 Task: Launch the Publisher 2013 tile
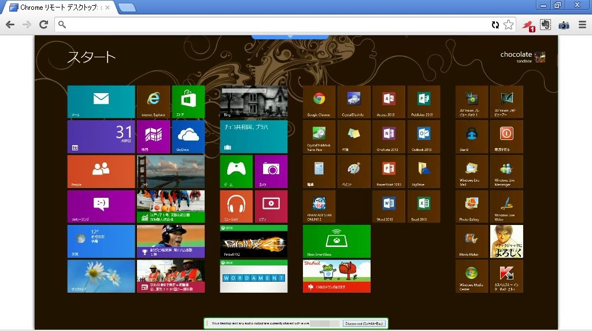pyautogui.click(x=424, y=102)
